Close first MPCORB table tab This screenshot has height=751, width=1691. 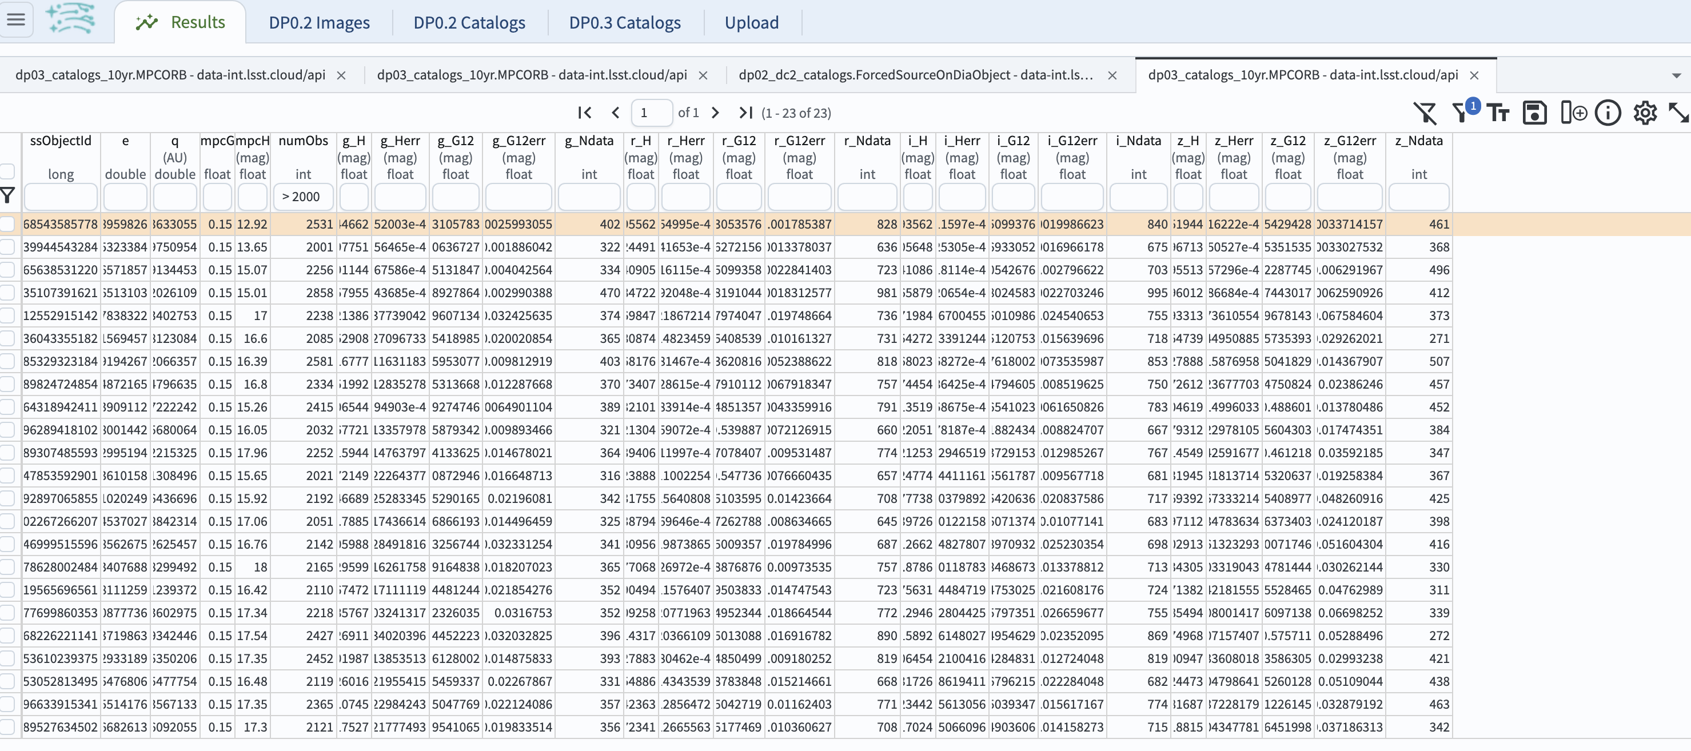pos(341,75)
